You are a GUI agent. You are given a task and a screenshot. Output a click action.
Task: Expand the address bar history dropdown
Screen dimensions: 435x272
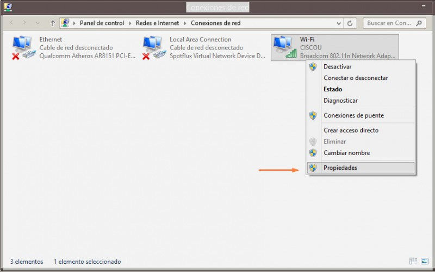338,23
